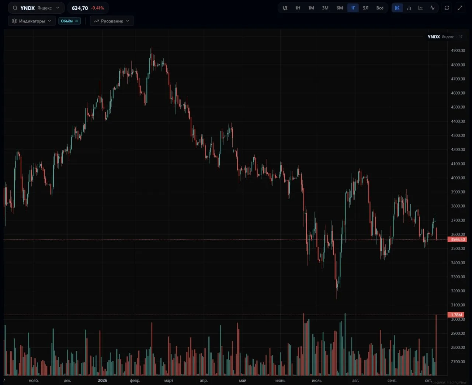472x385 pixels.
Task: Open the YNDX Яндекс ticker dropdown
Action: pos(36,8)
